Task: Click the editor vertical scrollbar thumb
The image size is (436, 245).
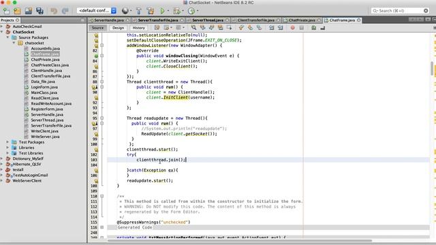Action: pos(432,68)
